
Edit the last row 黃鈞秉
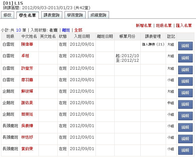pyautogui.click(x=185, y=150)
